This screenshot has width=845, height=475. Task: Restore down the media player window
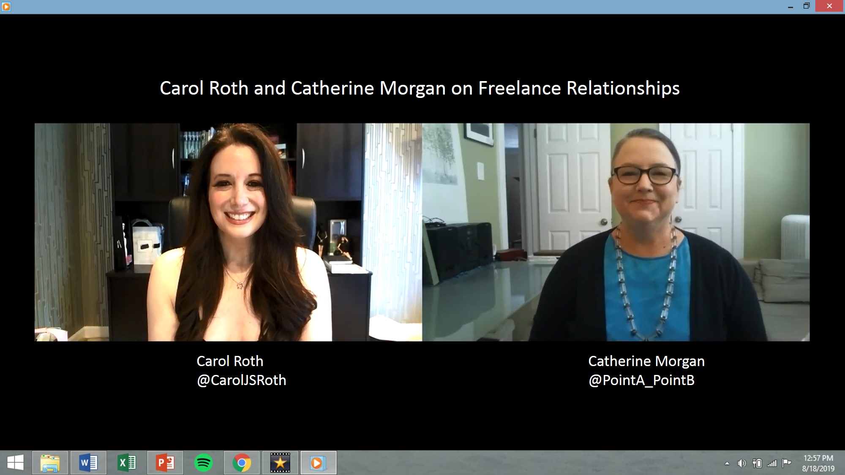(807, 6)
